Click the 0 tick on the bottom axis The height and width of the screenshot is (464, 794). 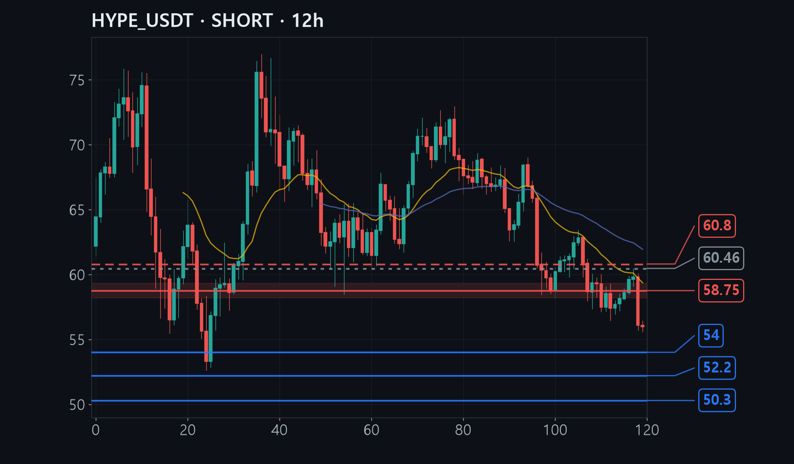point(96,430)
